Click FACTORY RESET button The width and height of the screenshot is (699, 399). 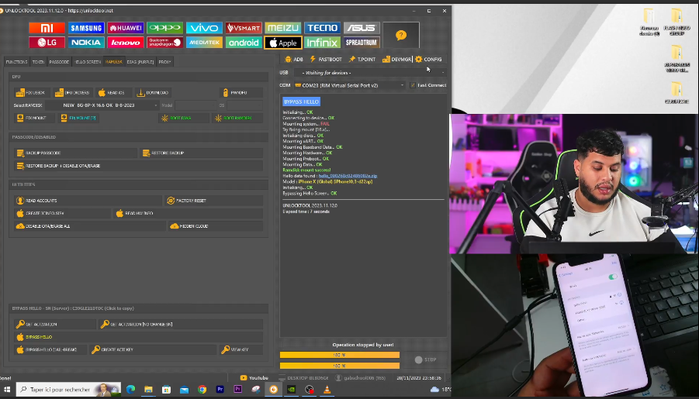tap(213, 201)
